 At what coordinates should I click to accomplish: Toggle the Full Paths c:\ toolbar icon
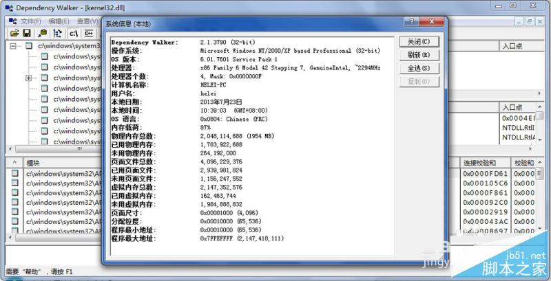74,34
